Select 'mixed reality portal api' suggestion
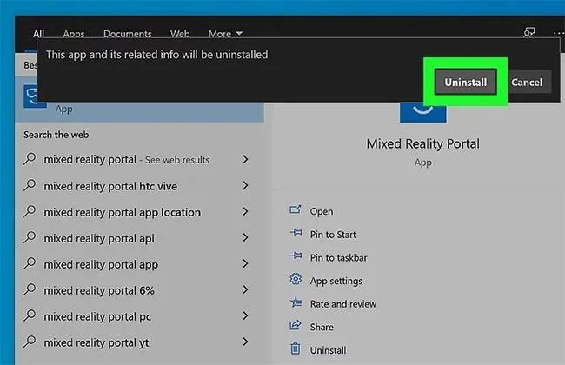The image size is (565, 365). click(99, 238)
